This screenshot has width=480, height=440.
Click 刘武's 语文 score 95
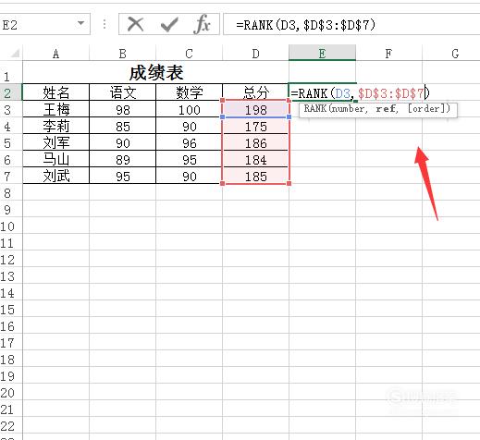[122, 176]
